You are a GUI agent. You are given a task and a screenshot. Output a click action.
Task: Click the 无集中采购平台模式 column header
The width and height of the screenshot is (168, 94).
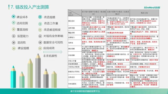(118, 13)
